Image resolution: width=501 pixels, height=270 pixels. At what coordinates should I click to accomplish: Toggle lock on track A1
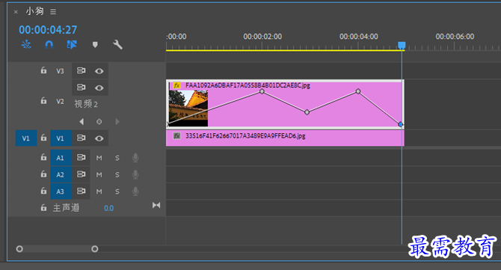(x=43, y=157)
